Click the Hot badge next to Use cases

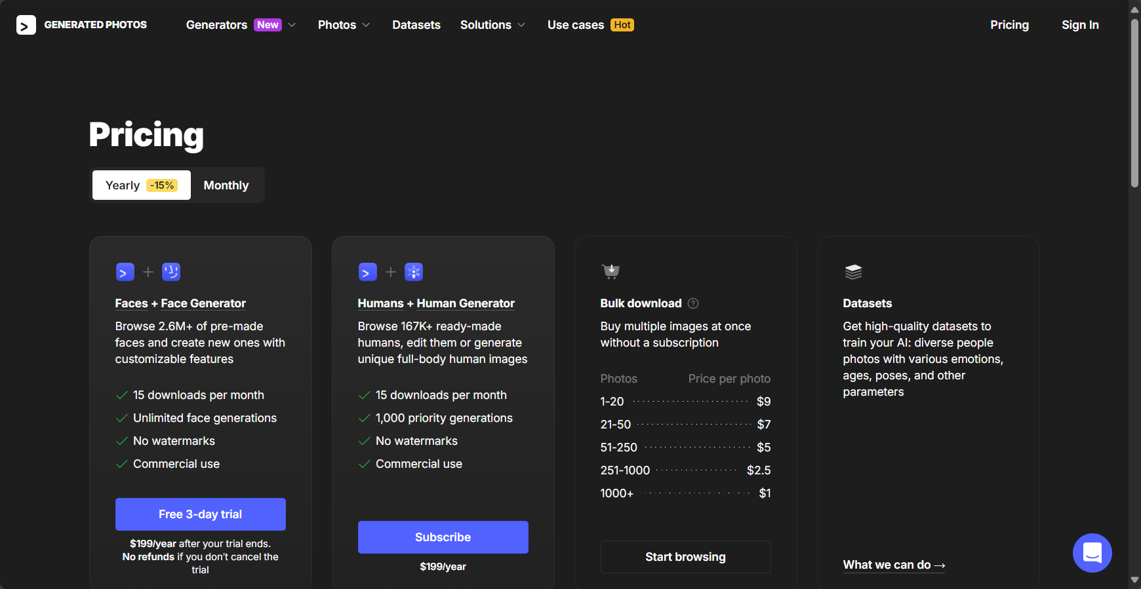coord(622,25)
